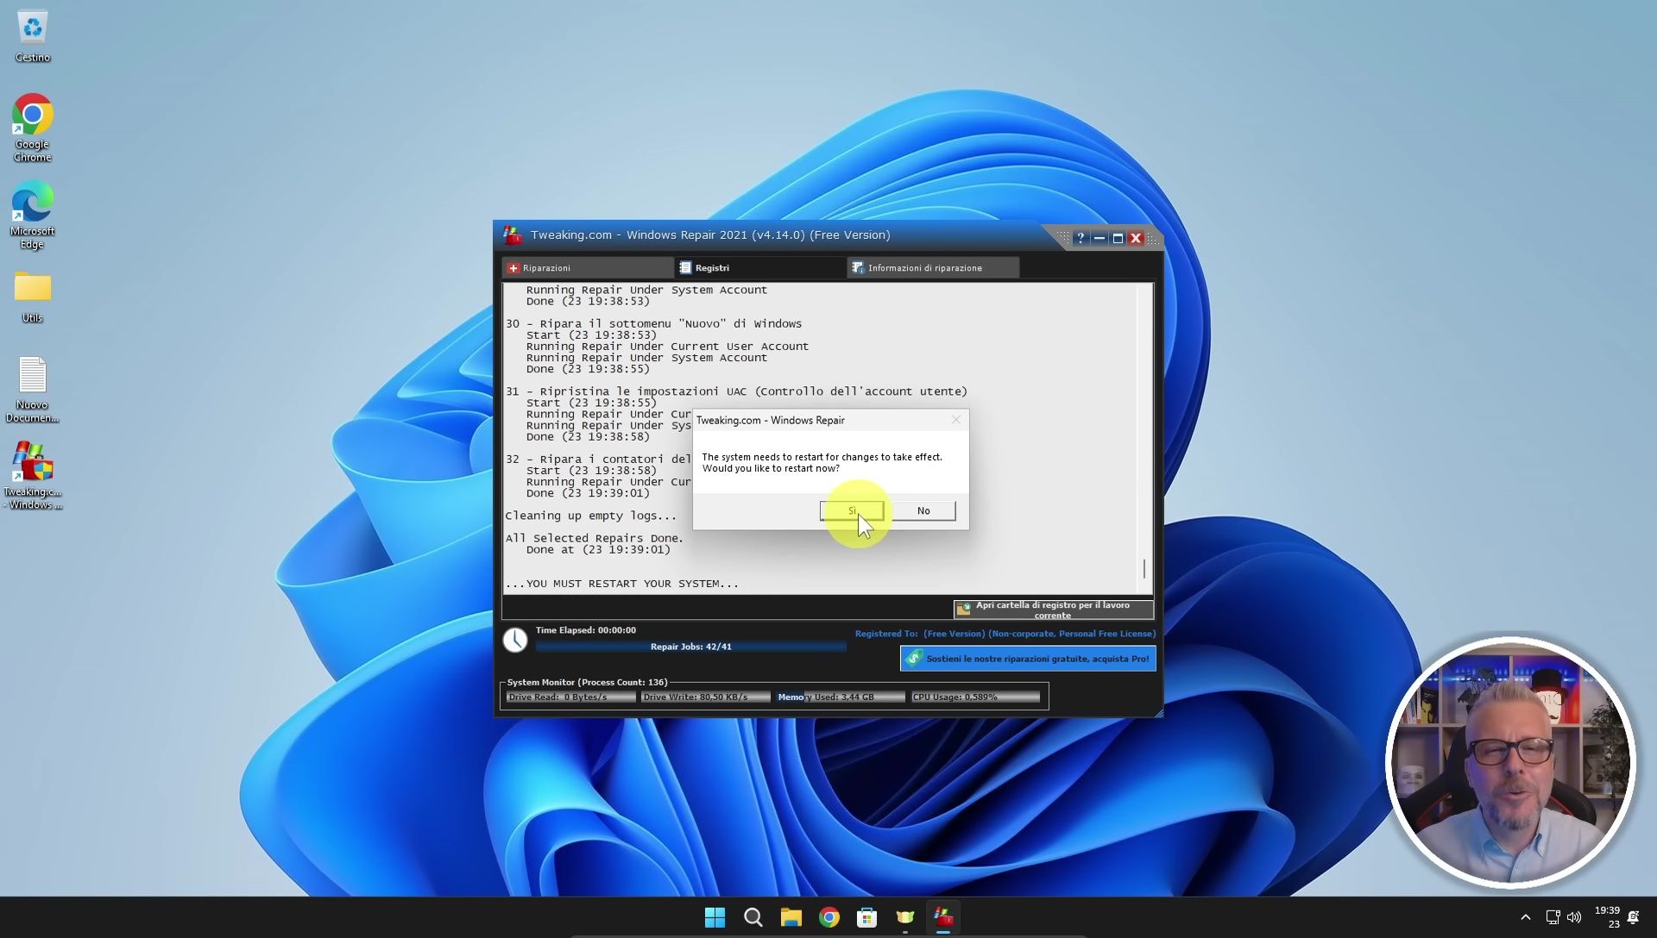Screen dimensions: 1657x938
Task: Click 'Cleaning up empty logs...' log line
Action: 591,516
